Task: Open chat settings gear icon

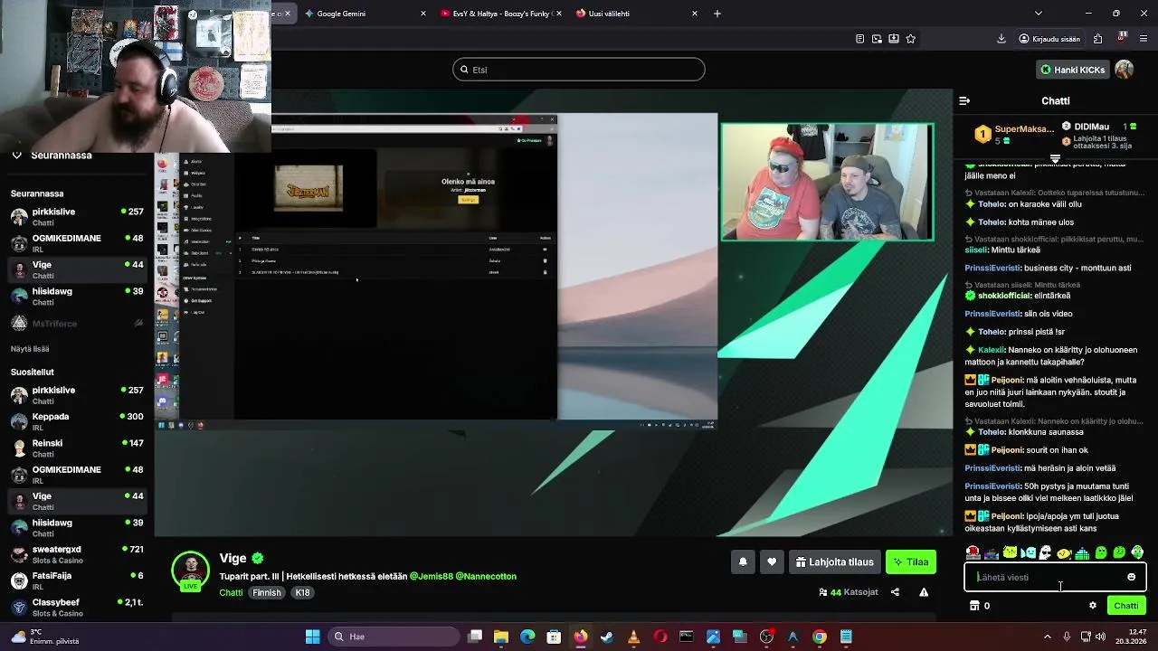Action: [x=1093, y=606]
